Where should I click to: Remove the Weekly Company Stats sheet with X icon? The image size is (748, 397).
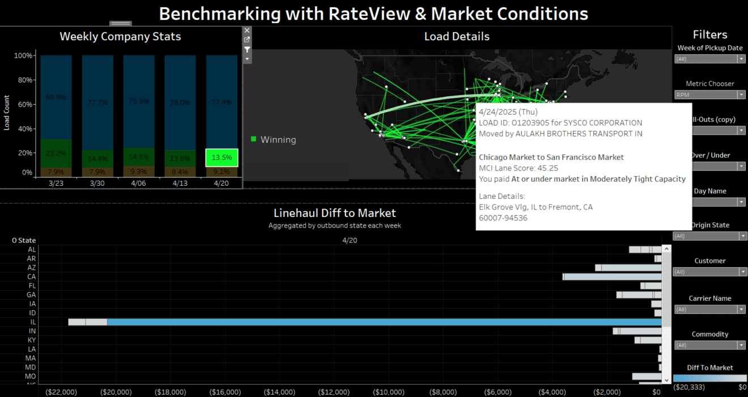(x=247, y=31)
